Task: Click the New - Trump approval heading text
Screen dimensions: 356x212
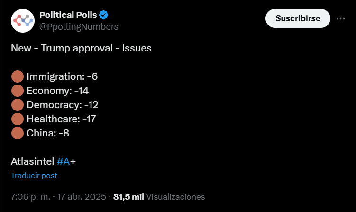Action: [81, 48]
